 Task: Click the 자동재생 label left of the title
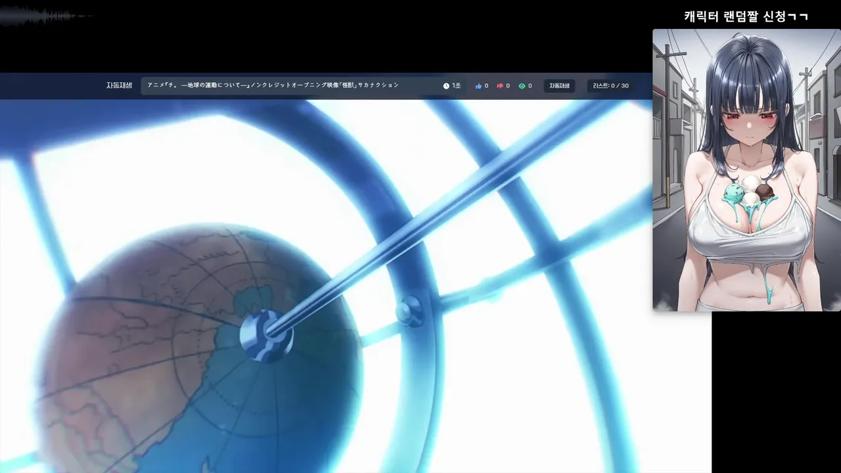120,85
